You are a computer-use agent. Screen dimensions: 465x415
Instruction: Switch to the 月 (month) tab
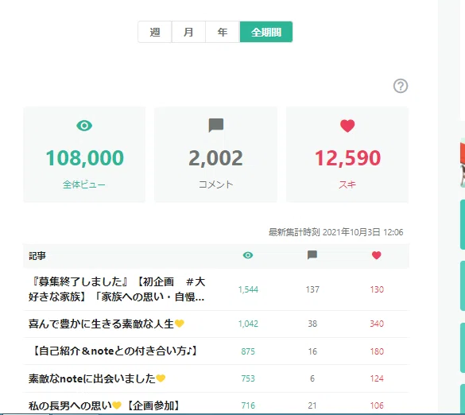[188, 32]
